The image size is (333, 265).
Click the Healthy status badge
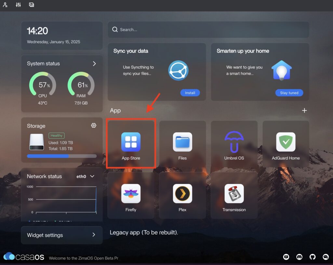57,136
